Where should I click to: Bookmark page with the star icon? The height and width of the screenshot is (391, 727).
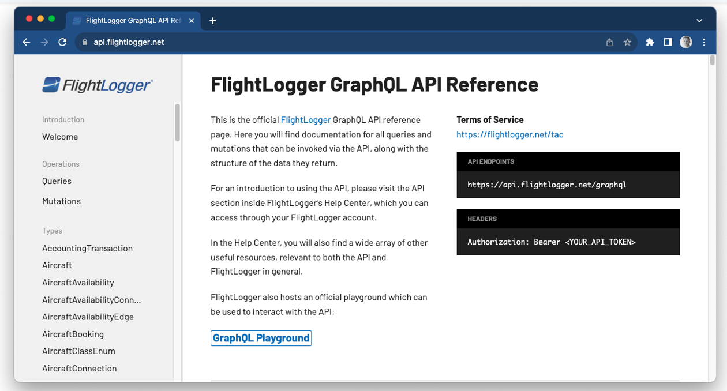coord(627,42)
